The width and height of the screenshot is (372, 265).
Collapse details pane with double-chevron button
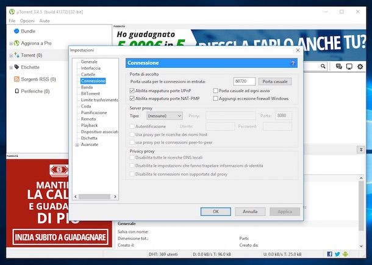pyautogui.click(x=360, y=150)
